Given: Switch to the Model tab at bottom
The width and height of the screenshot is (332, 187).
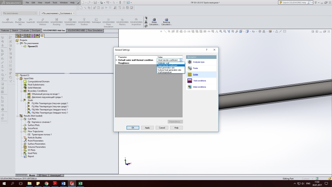Looking at the screenshot, I should [32, 175].
